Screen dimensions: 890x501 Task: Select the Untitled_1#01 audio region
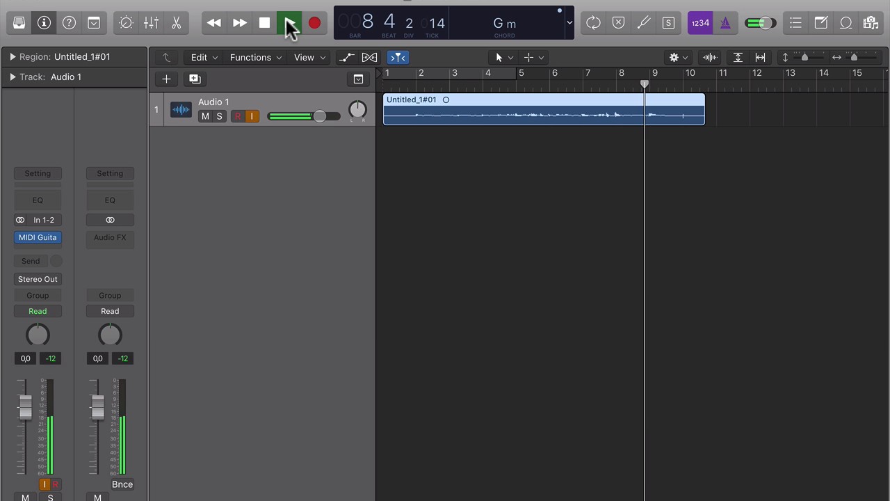544,109
